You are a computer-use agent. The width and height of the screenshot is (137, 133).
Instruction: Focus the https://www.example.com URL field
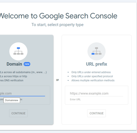(96, 93)
